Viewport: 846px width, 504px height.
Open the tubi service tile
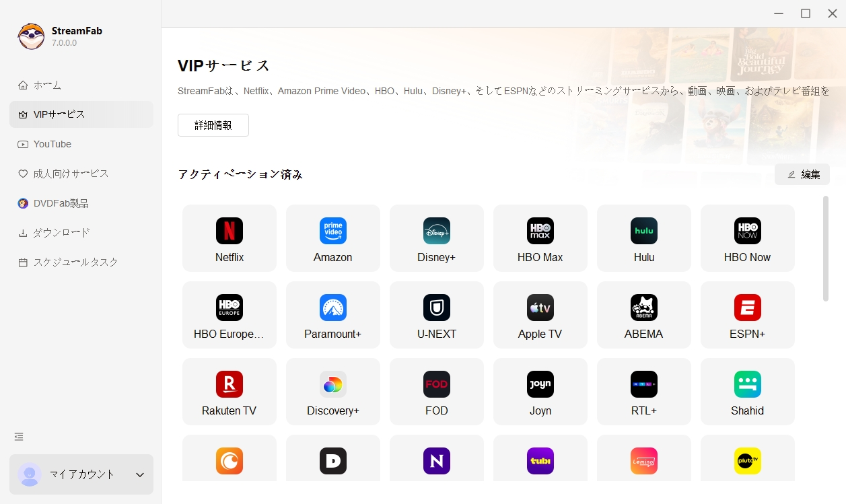coord(540,461)
